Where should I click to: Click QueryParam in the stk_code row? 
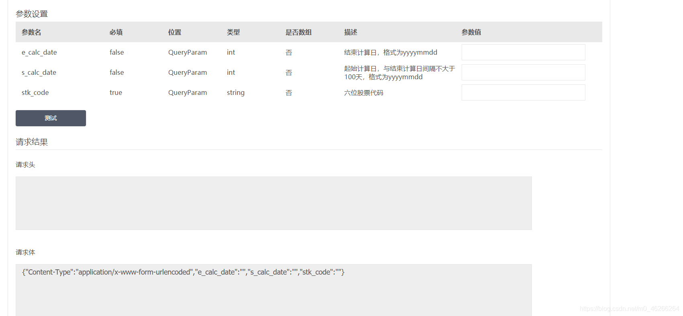(x=188, y=92)
